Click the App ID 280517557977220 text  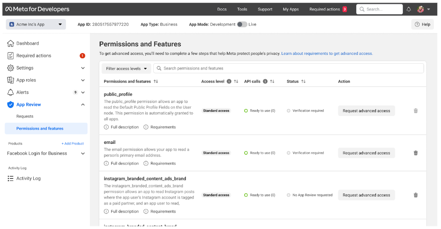click(103, 24)
